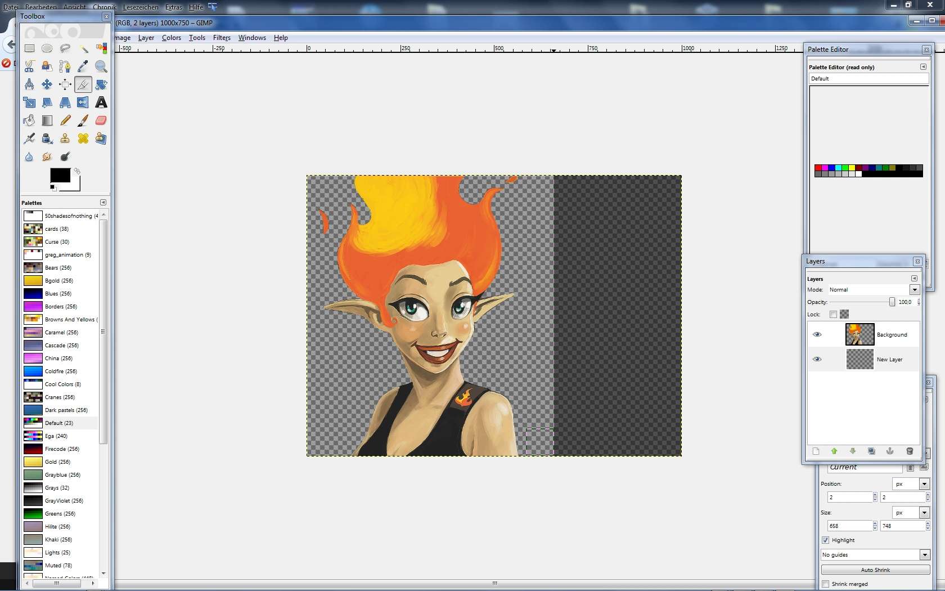Image resolution: width=945 pixels, height=591 pixels.
Task: Select the Zoom magnifier tool
Action: click(x=101, y=66)
